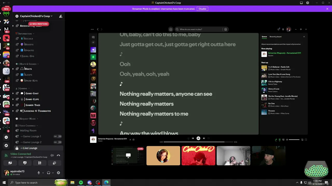This screenshot has height=186, width=332.
Task: Open Discord user settings gear
Action: [x=58, y=173]
